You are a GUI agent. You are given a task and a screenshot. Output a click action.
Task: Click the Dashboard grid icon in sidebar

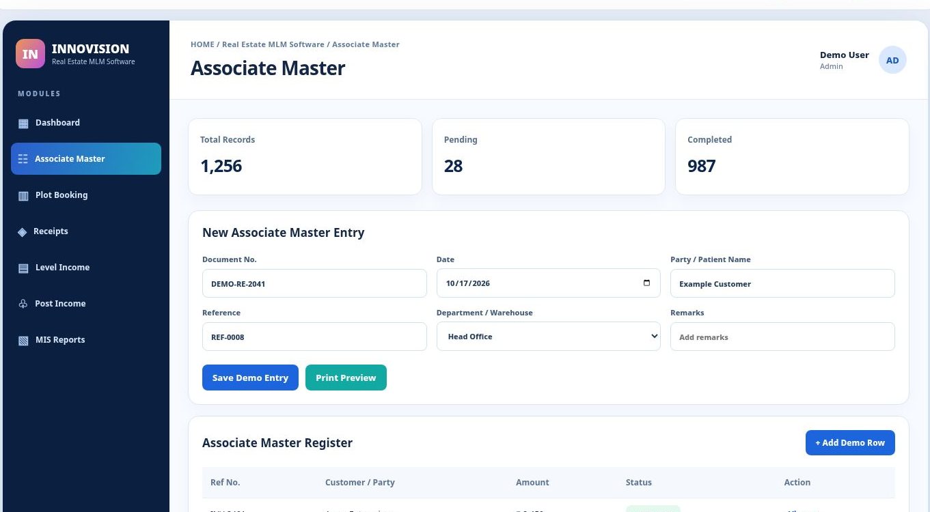pyautogui.click(x=23, y=124)
